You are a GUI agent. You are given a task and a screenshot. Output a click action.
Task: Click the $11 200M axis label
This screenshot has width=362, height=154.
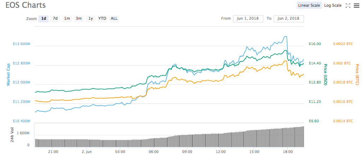[21, 102]
